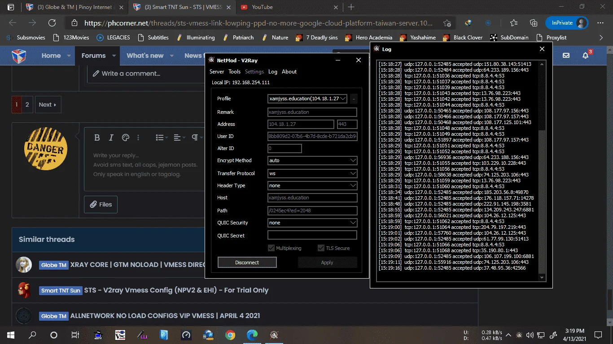Go back in Edge browser

coord(13,23)
